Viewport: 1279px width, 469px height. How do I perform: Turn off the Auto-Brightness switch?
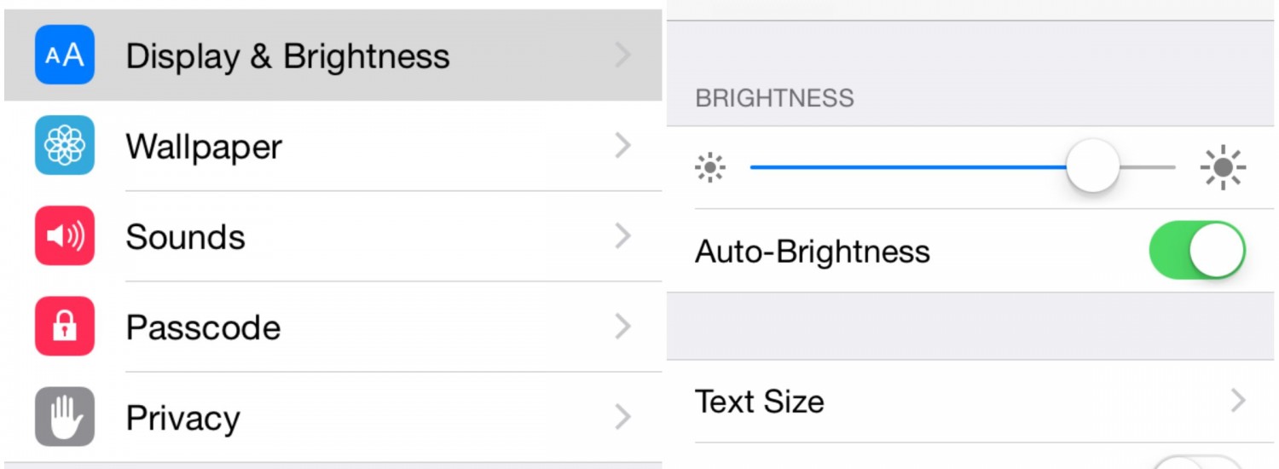[1197, 251]
